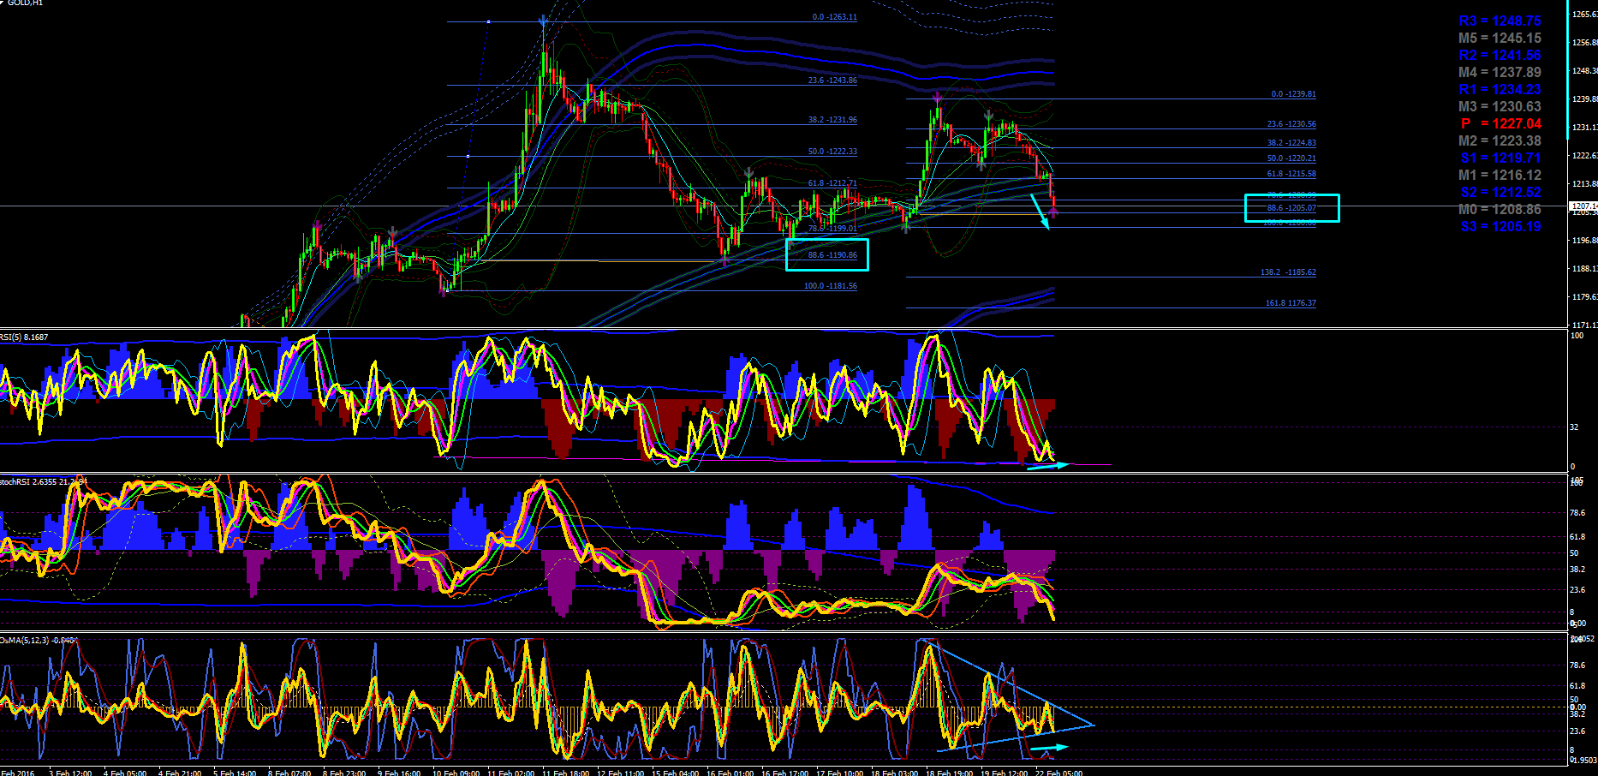Select the M3 = 1230.63 mid-pivot label
Image resolution: width=1598 pixels, height=776 pixels.
point(1500,106)
